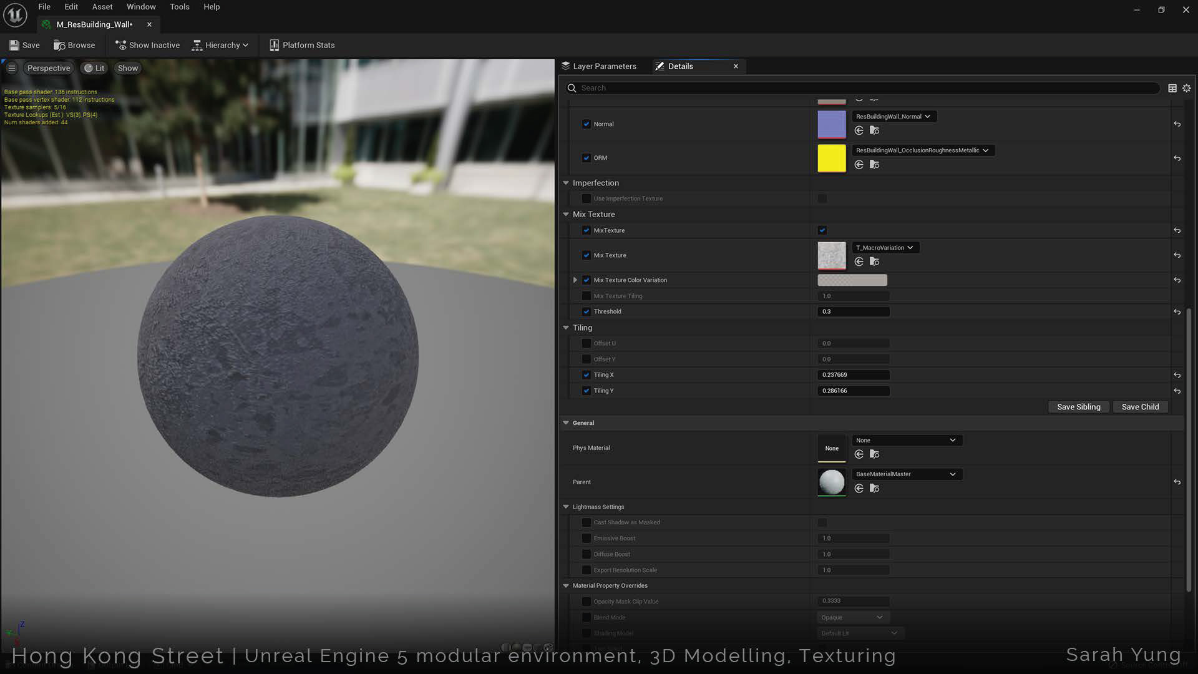Uncheck the MixTexture value checkbox
1198x674 pixels.
tap(822, 230)
